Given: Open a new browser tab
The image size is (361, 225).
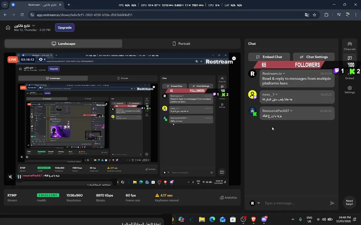Looking at the screenshot, I should point(69,5).
